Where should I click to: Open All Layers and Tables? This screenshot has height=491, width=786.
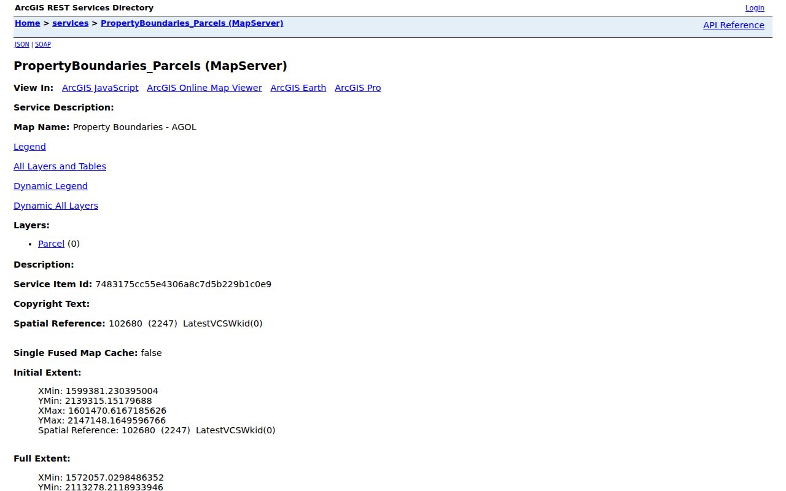point(60,166)
